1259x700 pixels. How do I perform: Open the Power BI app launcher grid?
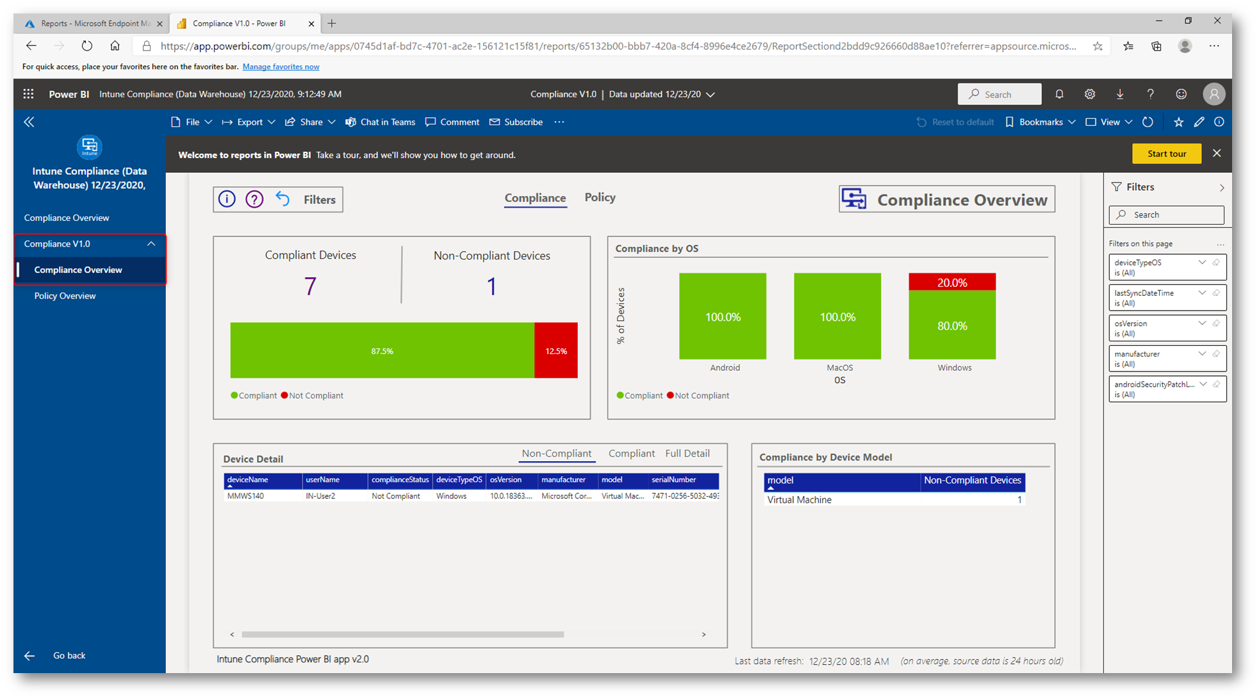(x=28, y=94)
